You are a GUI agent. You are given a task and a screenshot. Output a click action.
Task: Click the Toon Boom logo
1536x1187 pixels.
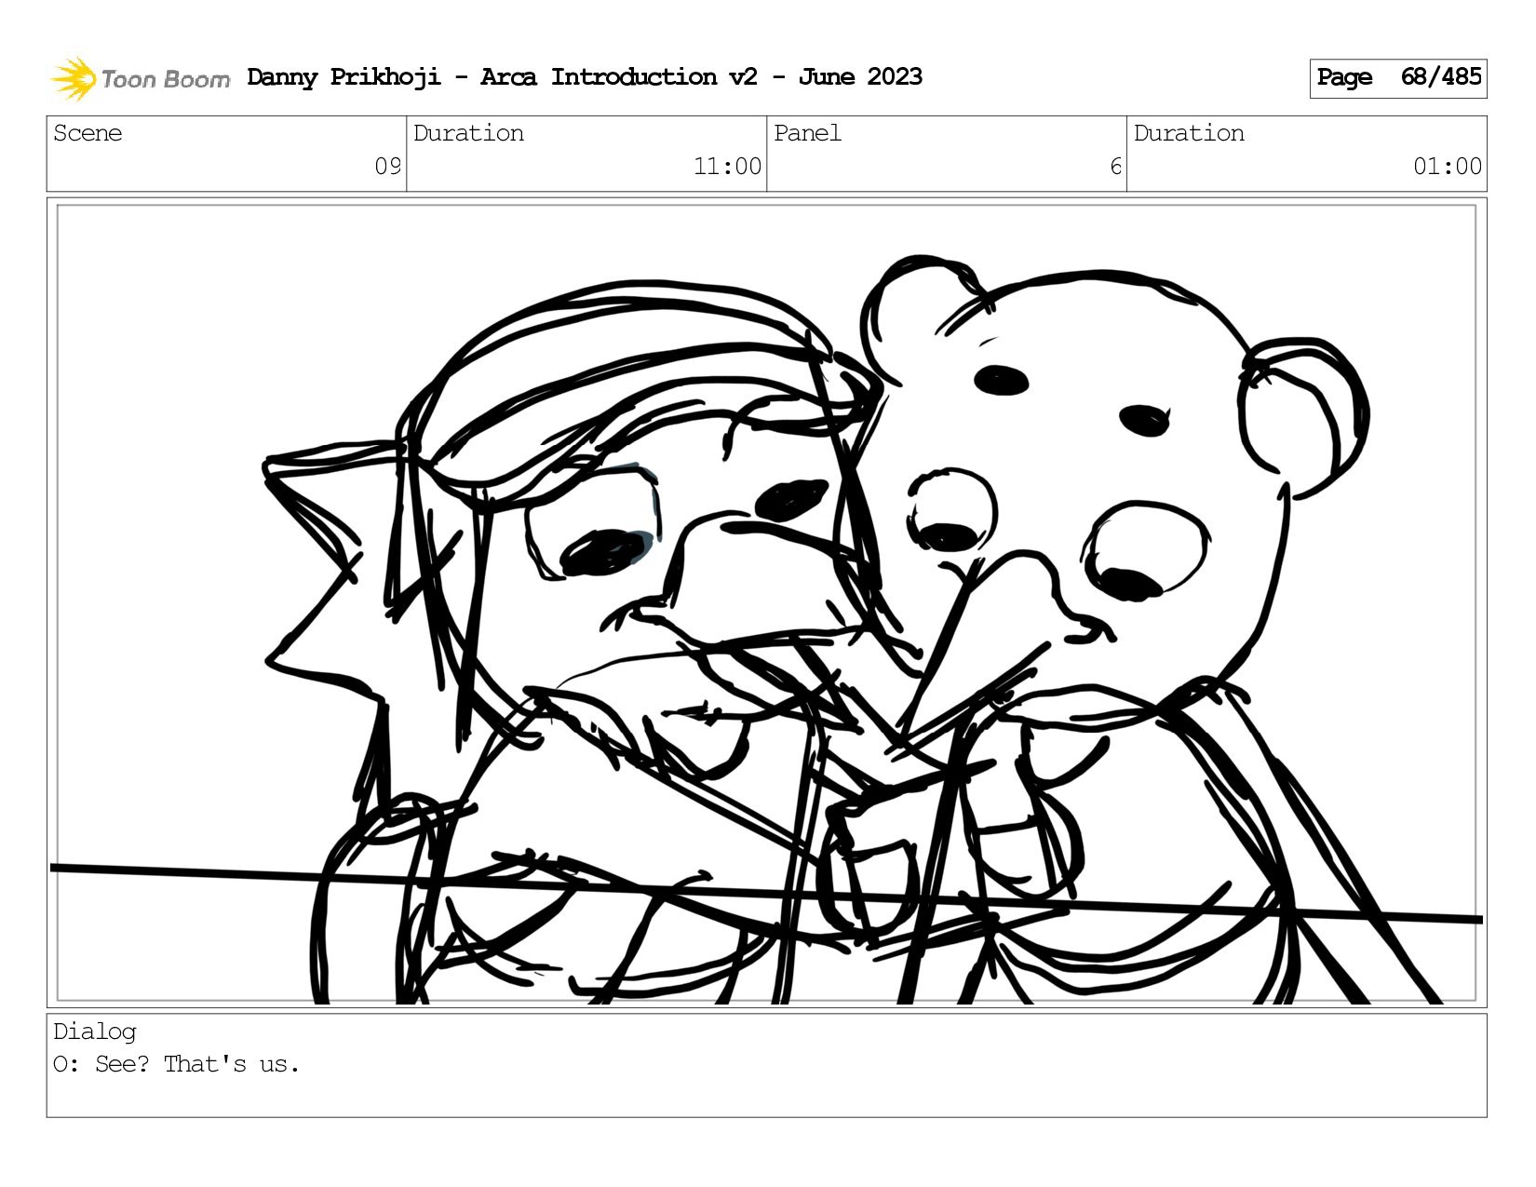[x=140, y=78]
